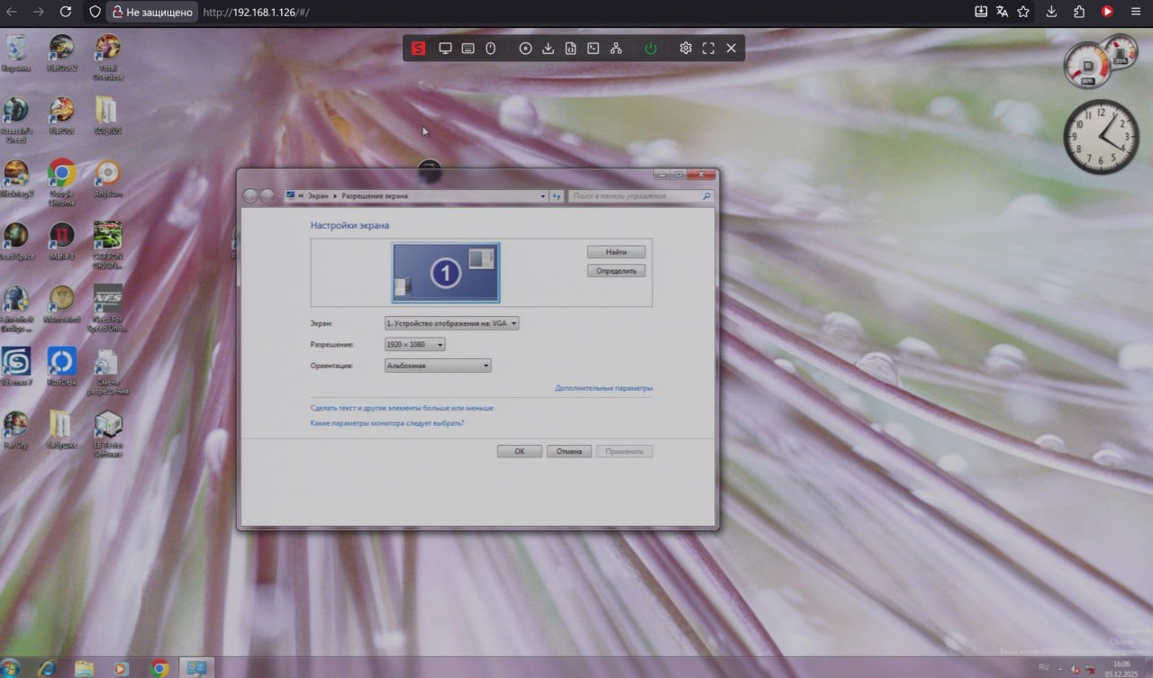This screenshot has width=1153, height=678.
Task: Select the EB Tester Software desktop icon
Action: 107,435
